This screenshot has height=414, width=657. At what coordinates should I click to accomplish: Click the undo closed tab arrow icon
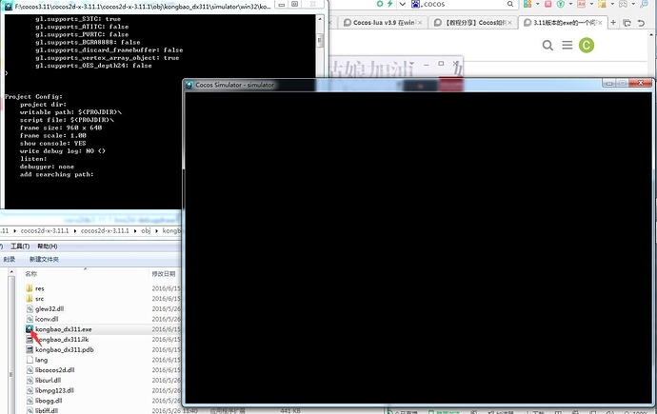[641, 23]
